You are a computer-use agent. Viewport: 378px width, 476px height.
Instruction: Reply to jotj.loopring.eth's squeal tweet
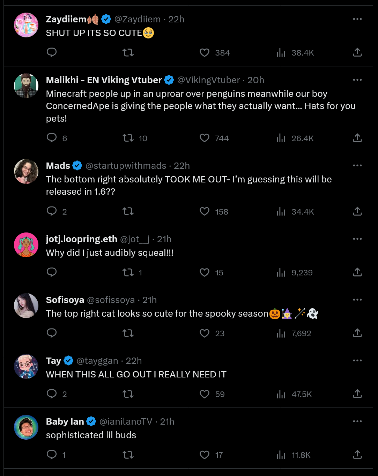(52, 272)
